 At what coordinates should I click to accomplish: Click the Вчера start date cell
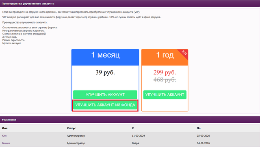[x=135, y=143]
